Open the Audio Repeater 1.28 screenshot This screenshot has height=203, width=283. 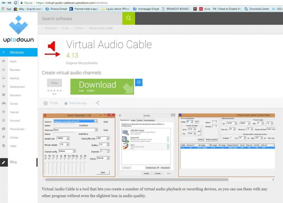[79, 145]
